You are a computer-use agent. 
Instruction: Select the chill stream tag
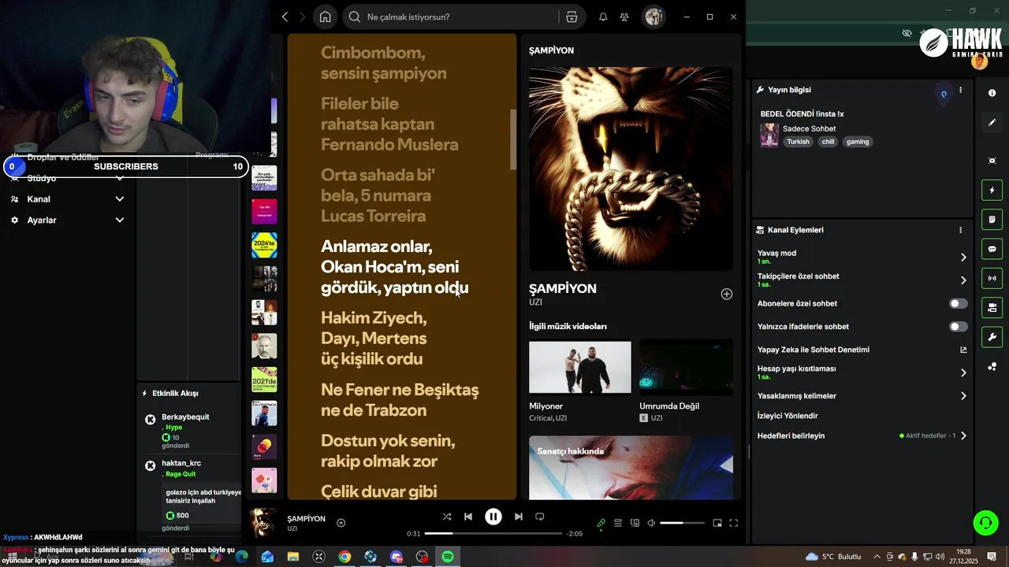[x=828, y=142]
